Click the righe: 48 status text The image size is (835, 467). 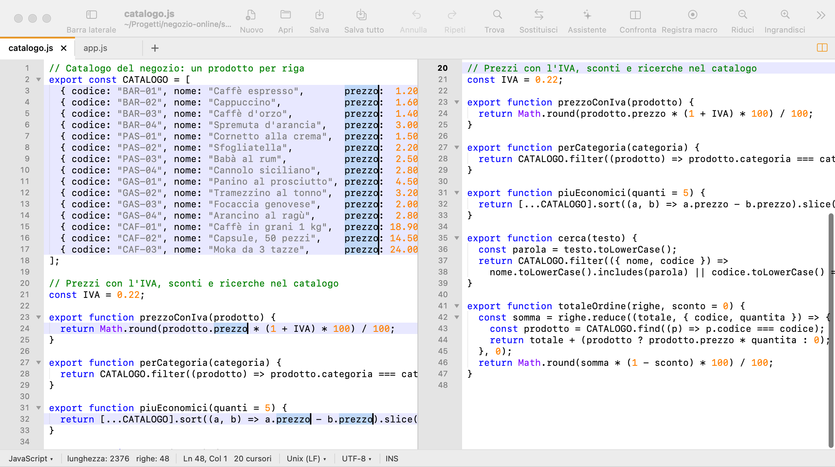[x=152, y=459]
